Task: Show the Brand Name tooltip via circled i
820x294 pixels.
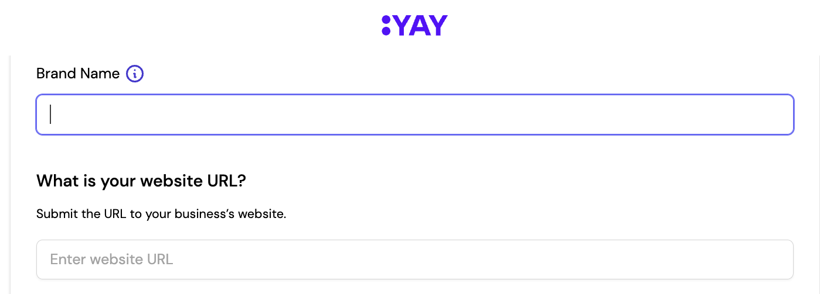Action: [x=135, y=74]
